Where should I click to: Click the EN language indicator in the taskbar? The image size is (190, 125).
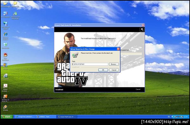(x=169, y=117)
